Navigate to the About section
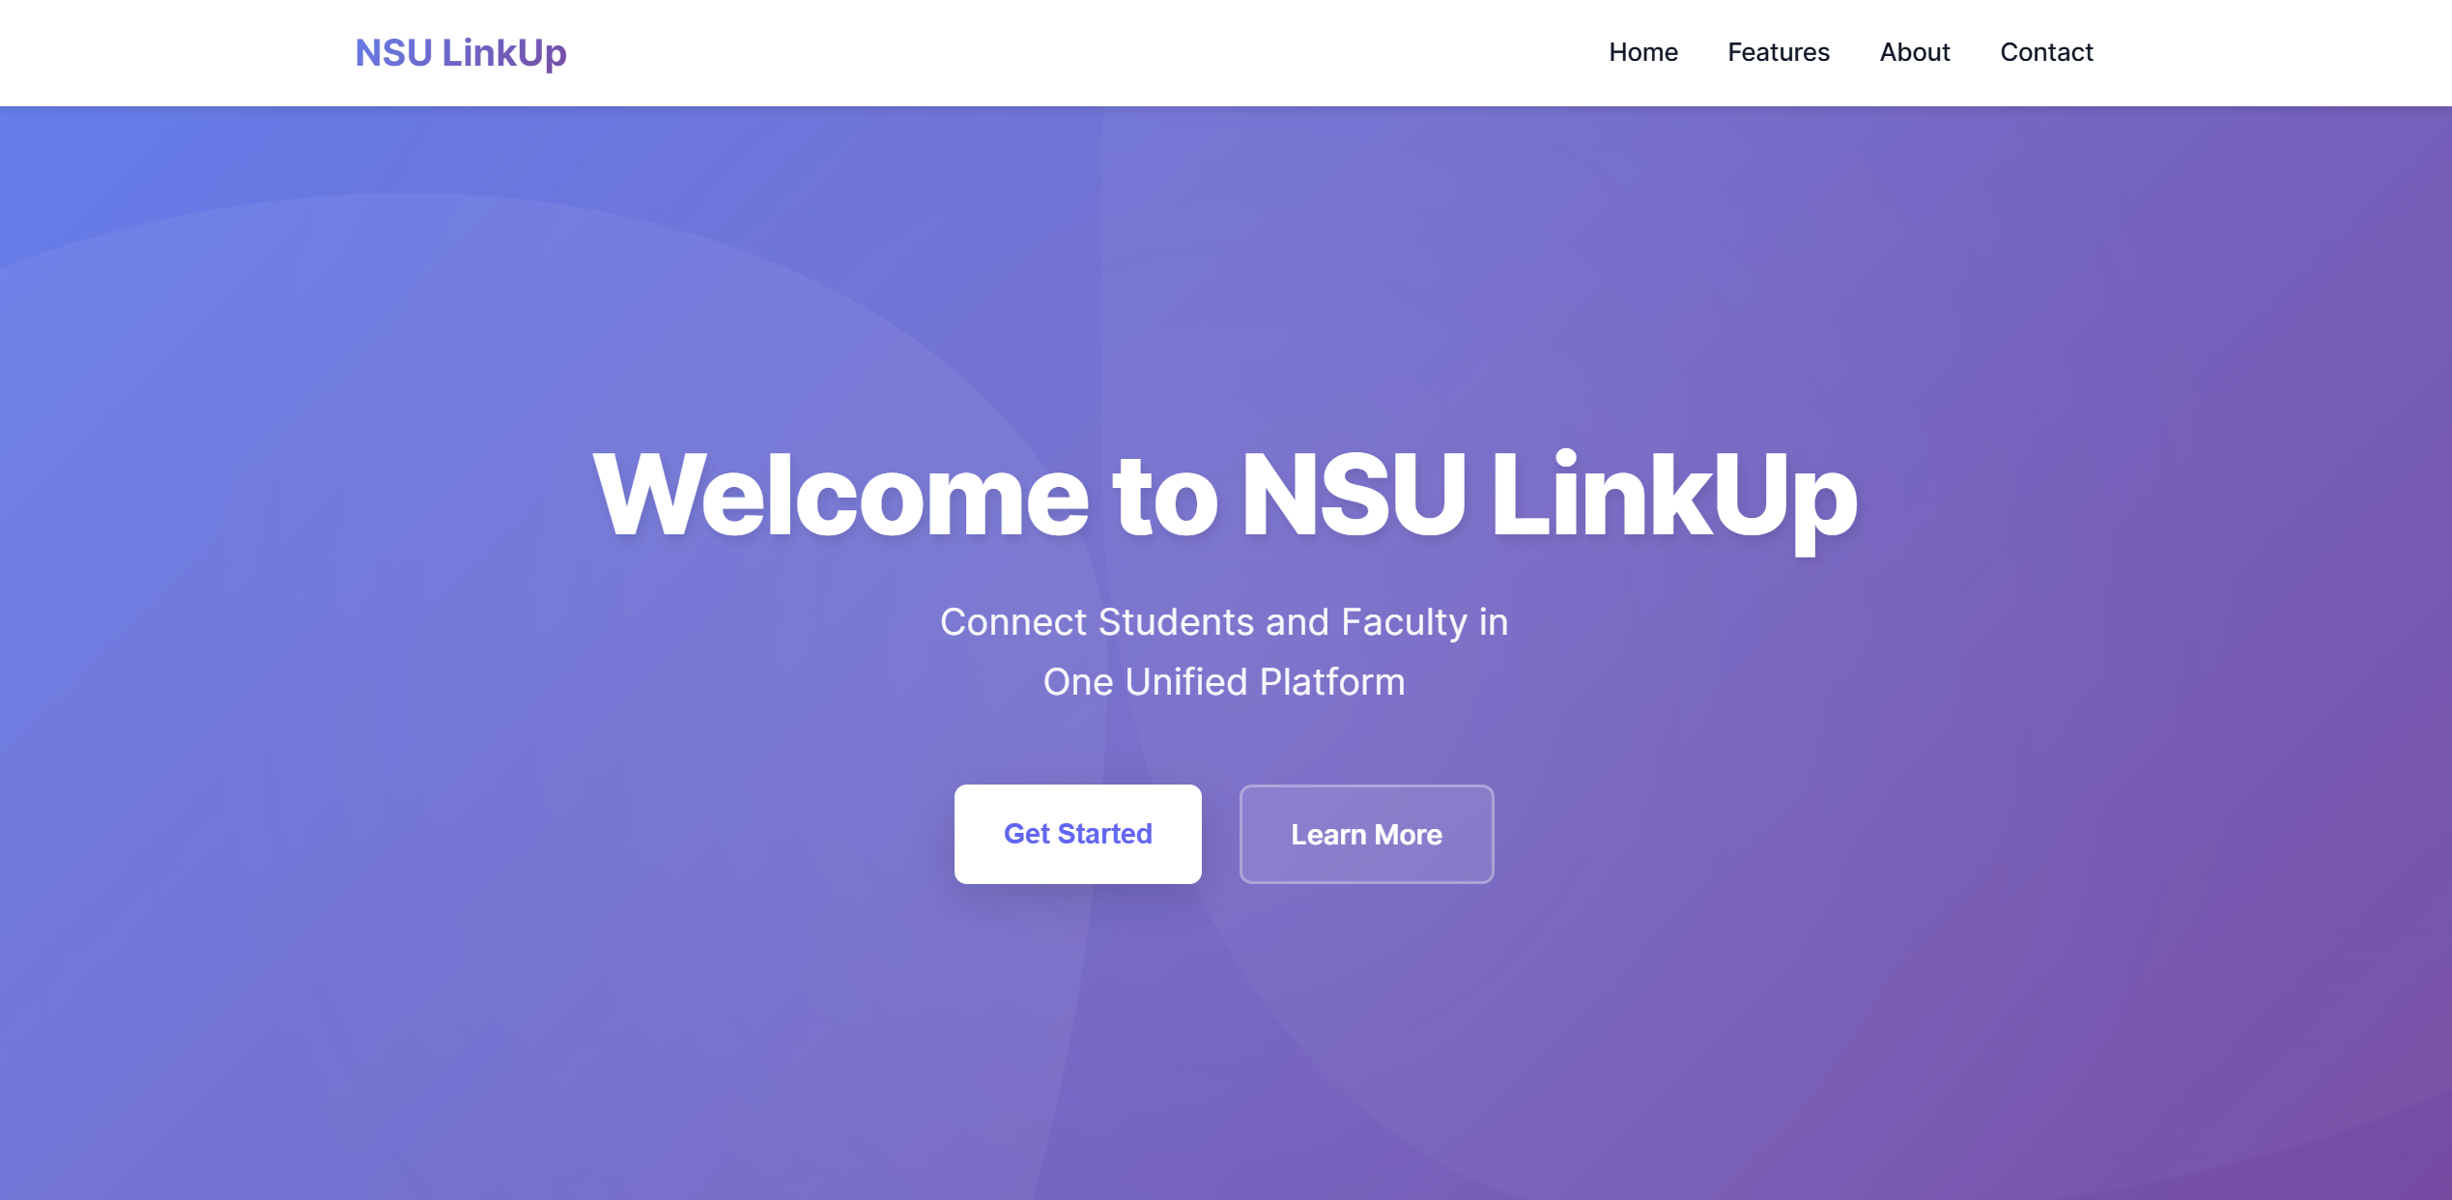Screen dimensions: 2452x1200 pyautogui.click(x=1915, y=52)
